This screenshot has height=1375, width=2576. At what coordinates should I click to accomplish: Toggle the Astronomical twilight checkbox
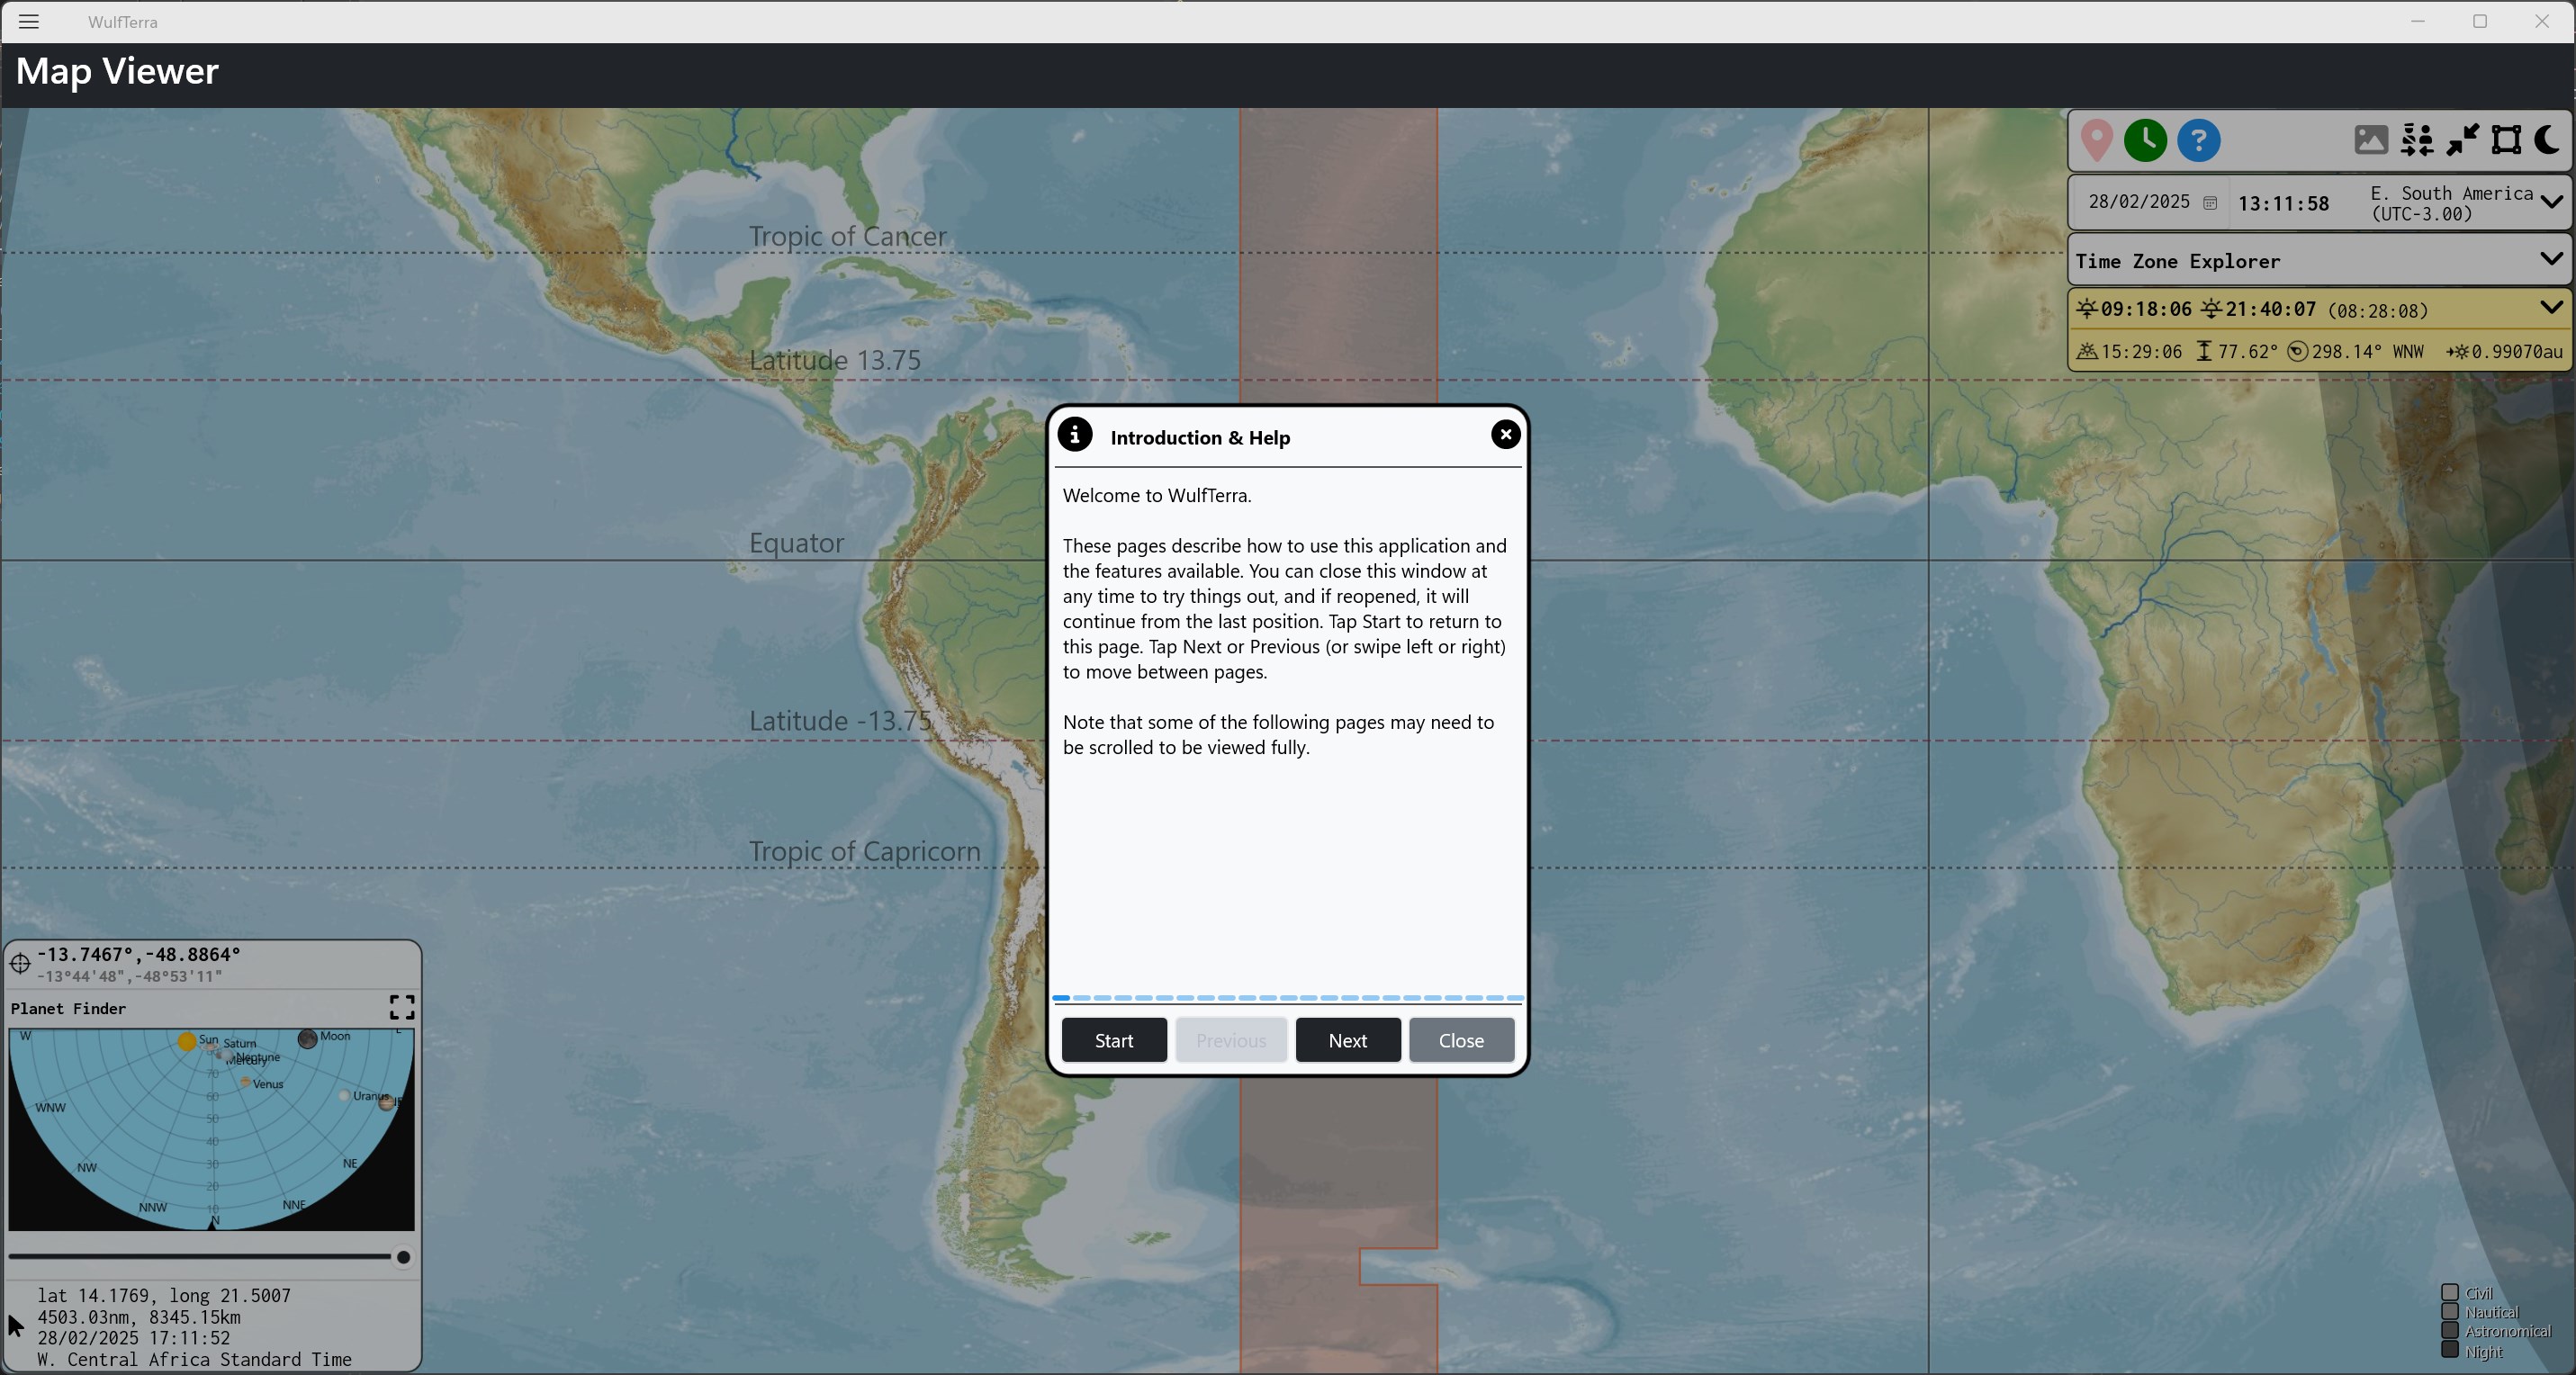point(2450,1330)
